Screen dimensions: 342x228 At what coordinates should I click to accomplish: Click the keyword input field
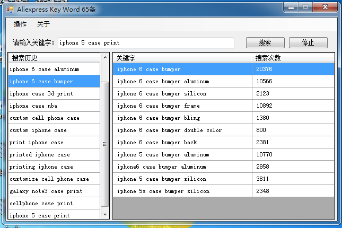click(146, 43)
